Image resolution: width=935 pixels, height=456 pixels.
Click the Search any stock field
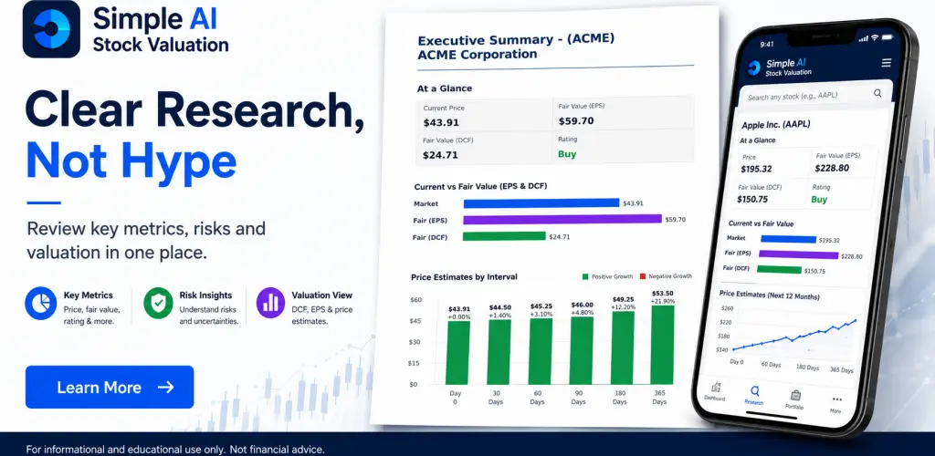click(x=814, y=95)
